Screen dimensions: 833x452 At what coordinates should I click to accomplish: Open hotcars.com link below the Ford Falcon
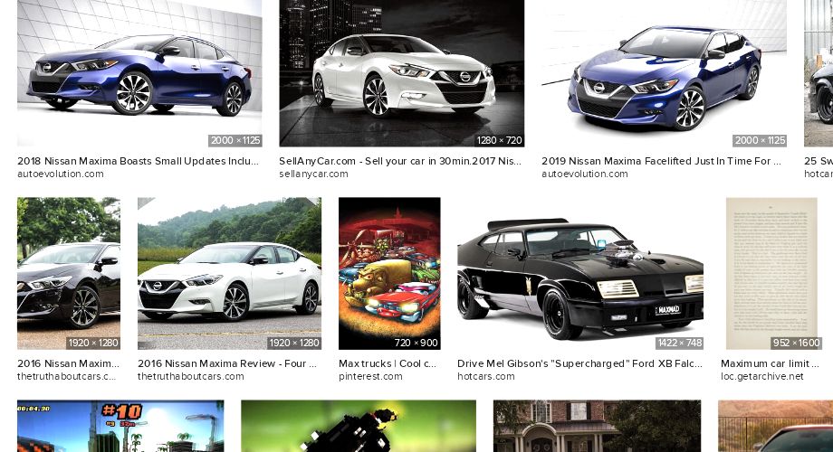pyautogui.click(x=486, y=376)
